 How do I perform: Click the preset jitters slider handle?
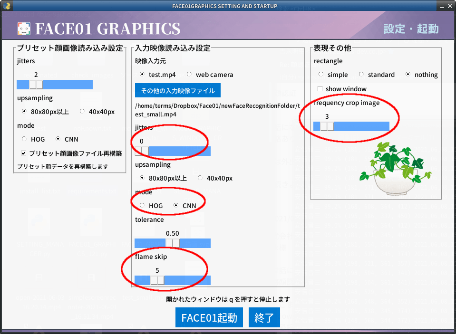36,85
